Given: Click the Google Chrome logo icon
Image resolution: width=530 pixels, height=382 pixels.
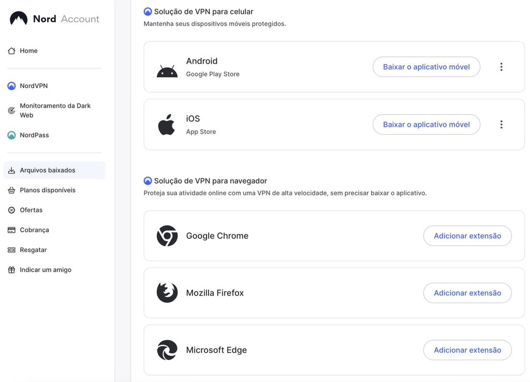Looking at the screenshot, I should point(167,236).
